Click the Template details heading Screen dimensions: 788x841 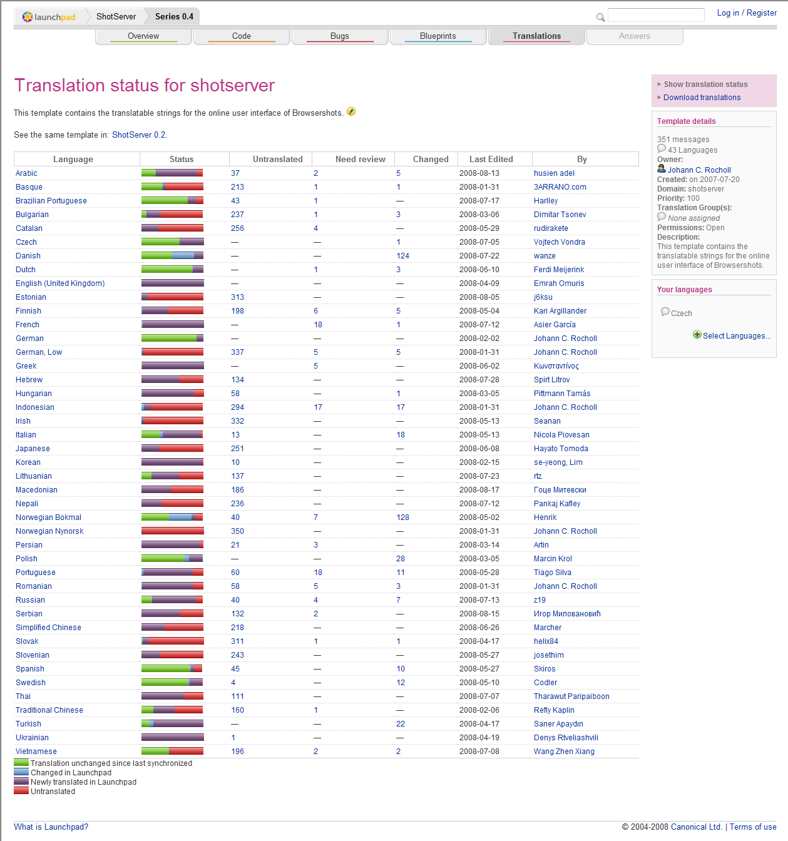tap(687, 121)
